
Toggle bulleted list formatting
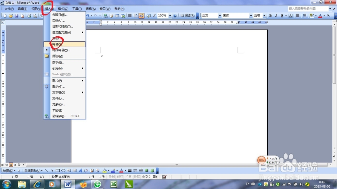(x=305, y=16)
